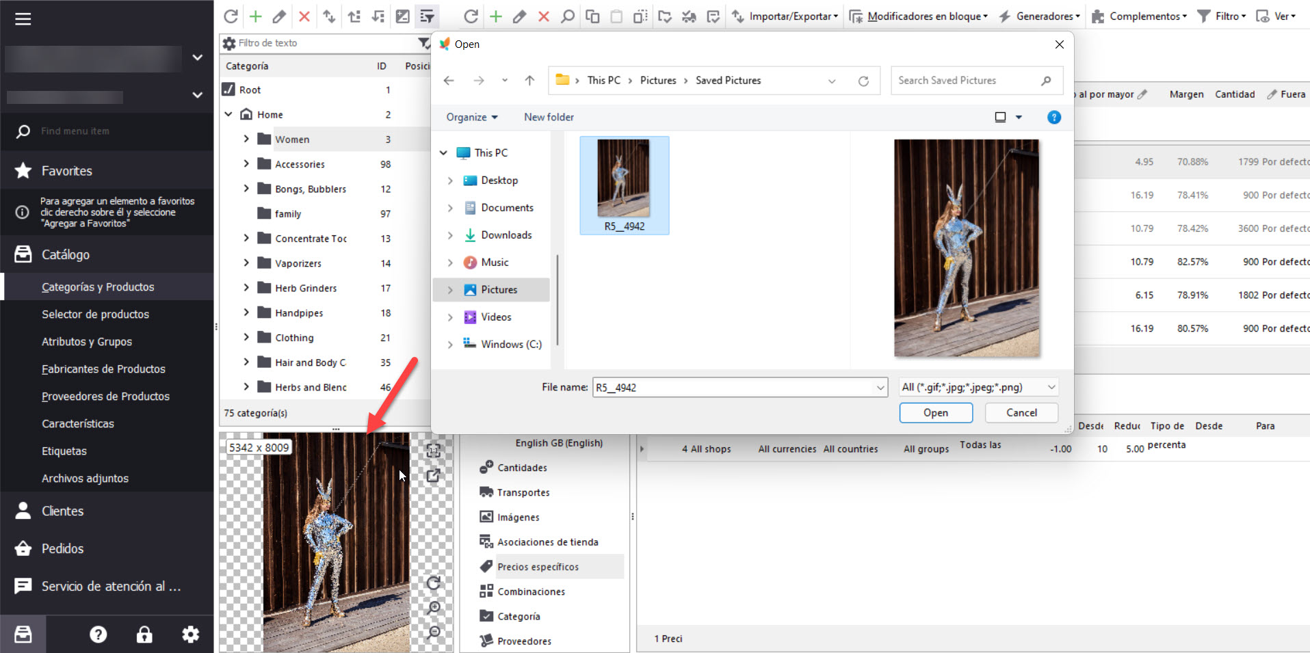
Task: Open the hamburger menu in the sidebar
Action: [23, 19]
